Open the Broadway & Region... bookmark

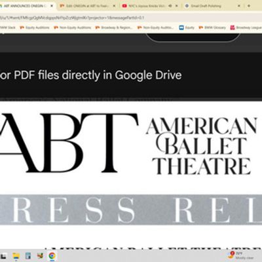[114, 28]
